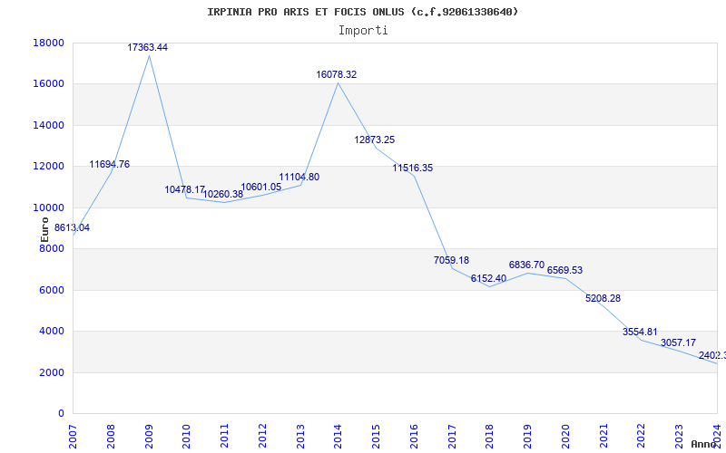Click the data label 6152.40
The width and height of the screenshot is (726, 453).
pyautogui.click(x=489, y=278)
